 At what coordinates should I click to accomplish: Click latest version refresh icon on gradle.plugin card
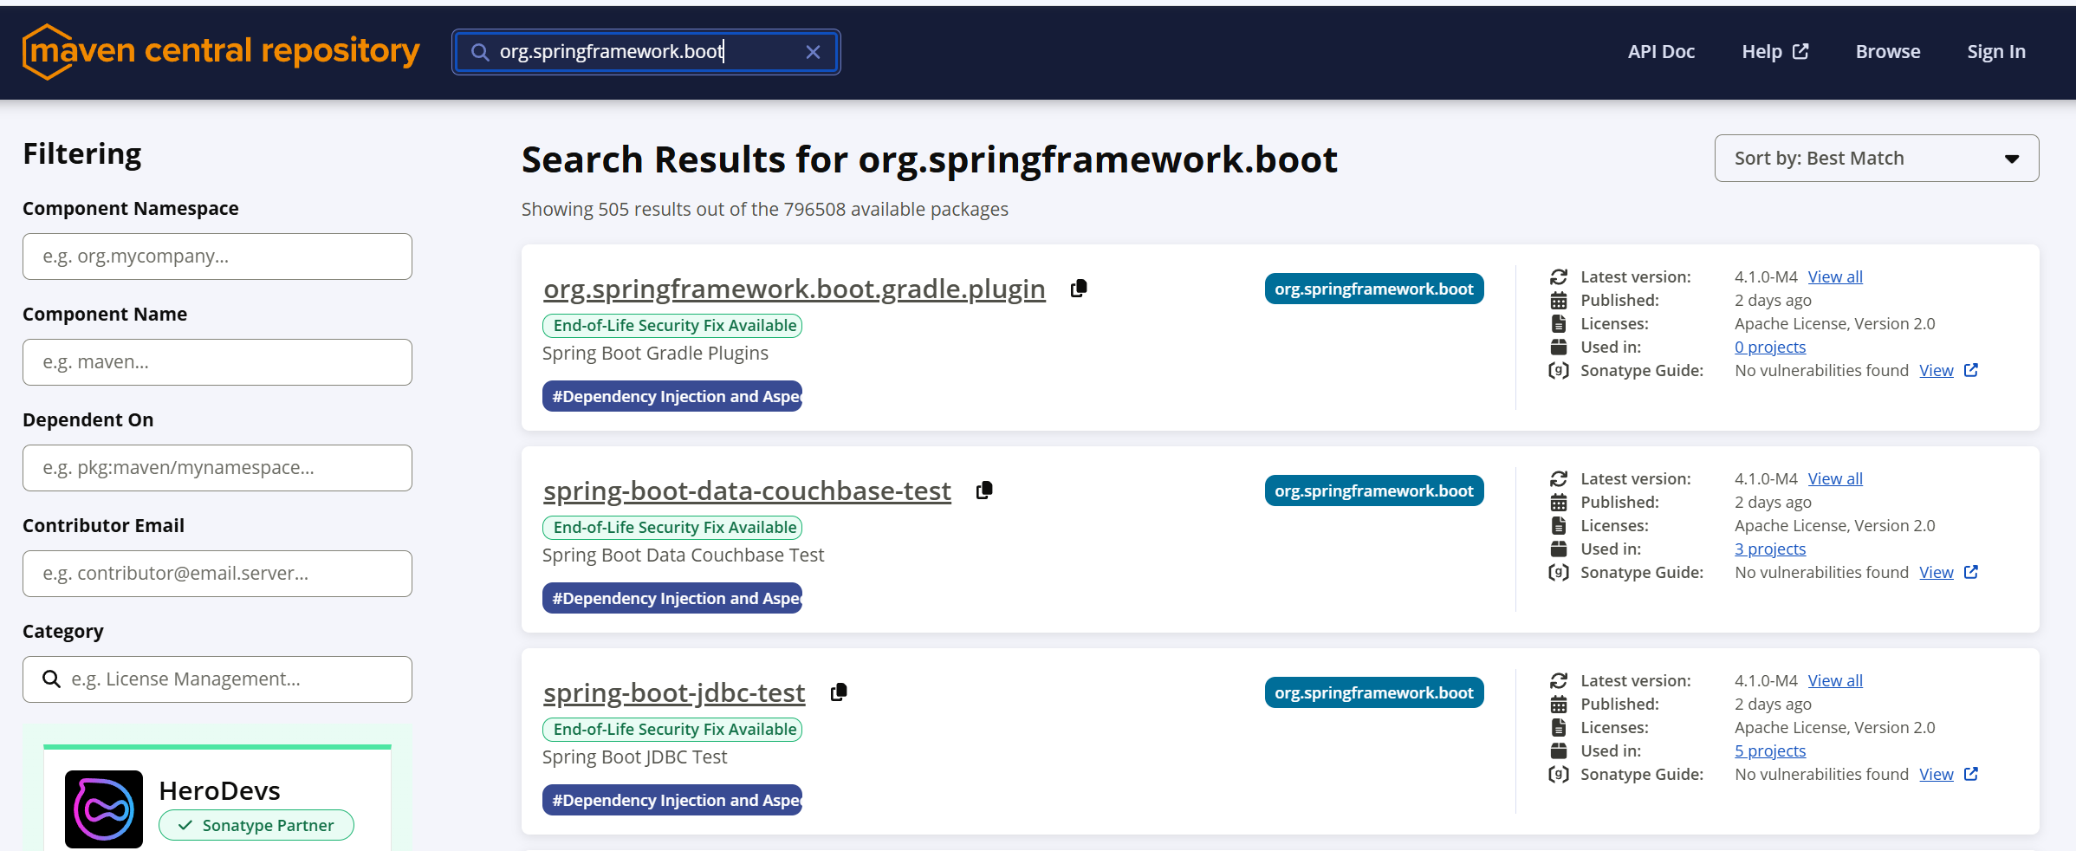click(1559, 276)
